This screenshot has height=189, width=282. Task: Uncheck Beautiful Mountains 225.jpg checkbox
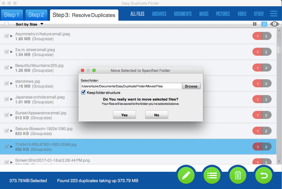(7, 67)
